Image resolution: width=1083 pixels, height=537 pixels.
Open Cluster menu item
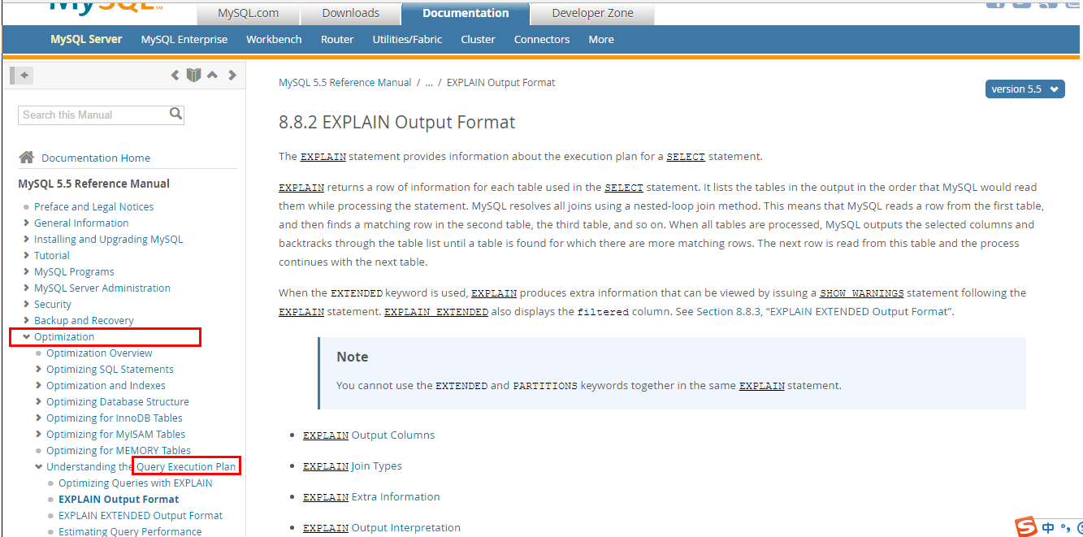pyautogui.click(x=478, y=39)
